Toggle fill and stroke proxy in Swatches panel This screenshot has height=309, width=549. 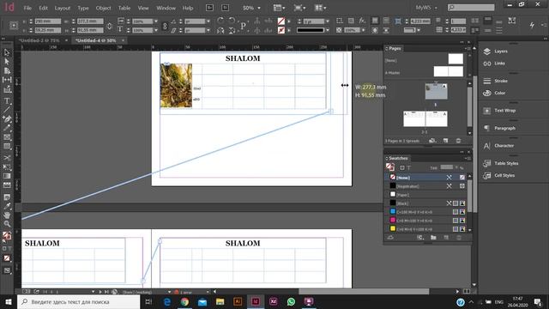[x=389, y=167]
